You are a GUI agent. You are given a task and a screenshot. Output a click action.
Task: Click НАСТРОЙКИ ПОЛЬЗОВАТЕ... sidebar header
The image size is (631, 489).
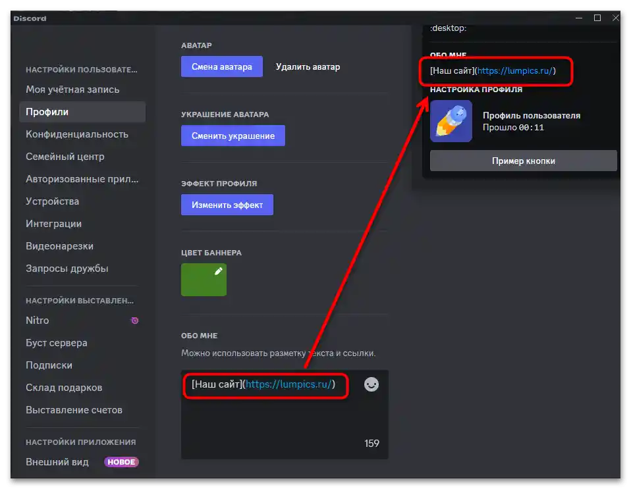coord(82,70)
